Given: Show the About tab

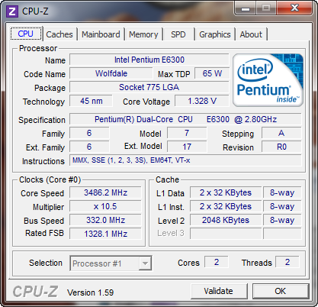Looking at the screenshot, I should point(251,34).
